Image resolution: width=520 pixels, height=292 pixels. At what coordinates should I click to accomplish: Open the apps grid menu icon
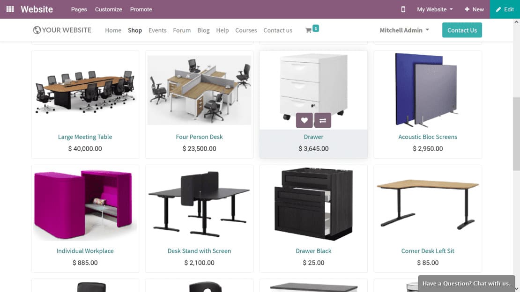pyautogui.click(x=10, y=9)
